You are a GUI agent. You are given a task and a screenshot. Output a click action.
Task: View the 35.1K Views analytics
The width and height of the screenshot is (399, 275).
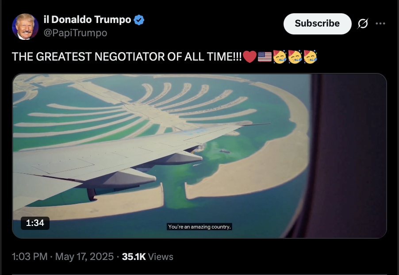click(x=148, y=256)
